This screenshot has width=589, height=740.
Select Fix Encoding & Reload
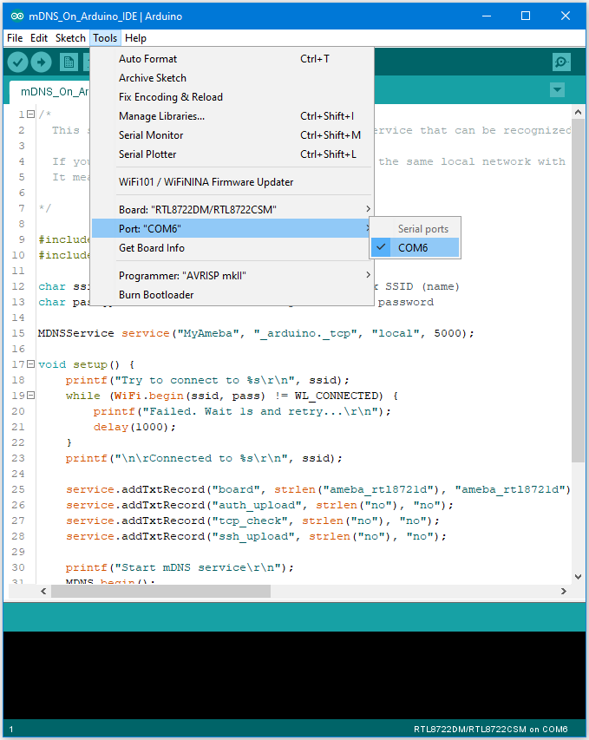click(232, 97)
